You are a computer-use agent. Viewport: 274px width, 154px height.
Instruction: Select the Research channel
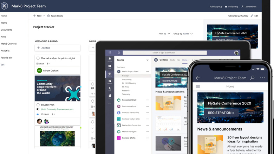[126, 90]
